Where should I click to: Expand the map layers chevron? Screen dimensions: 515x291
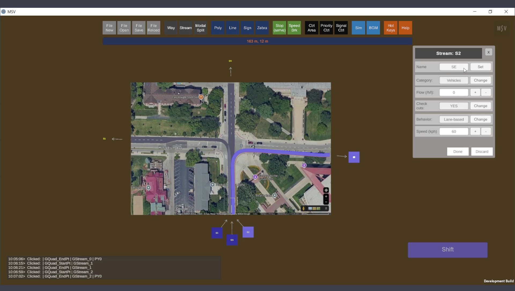[x=326, y=209]
